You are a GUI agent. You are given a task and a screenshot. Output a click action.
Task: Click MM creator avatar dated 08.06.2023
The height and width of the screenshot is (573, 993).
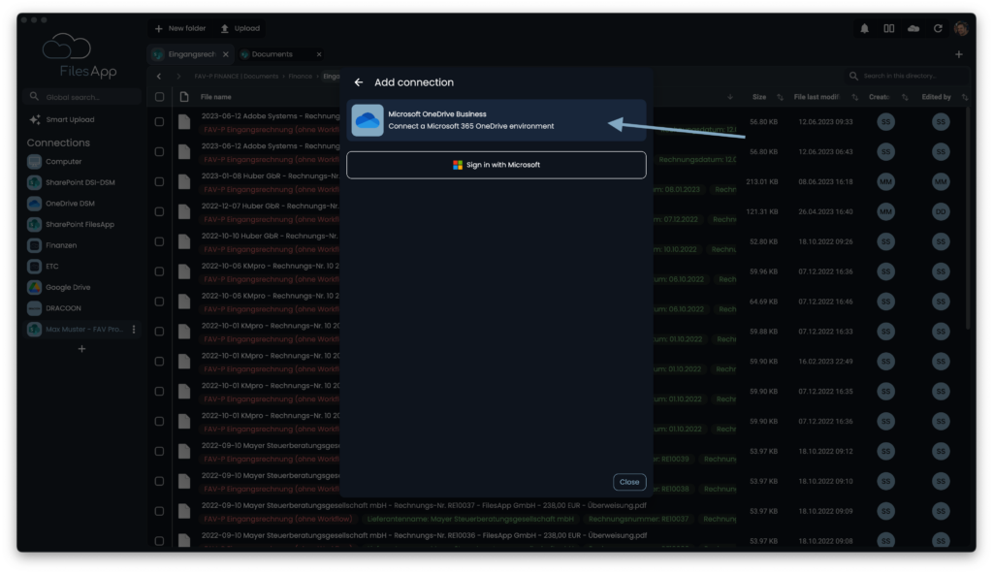coord(886,181)
